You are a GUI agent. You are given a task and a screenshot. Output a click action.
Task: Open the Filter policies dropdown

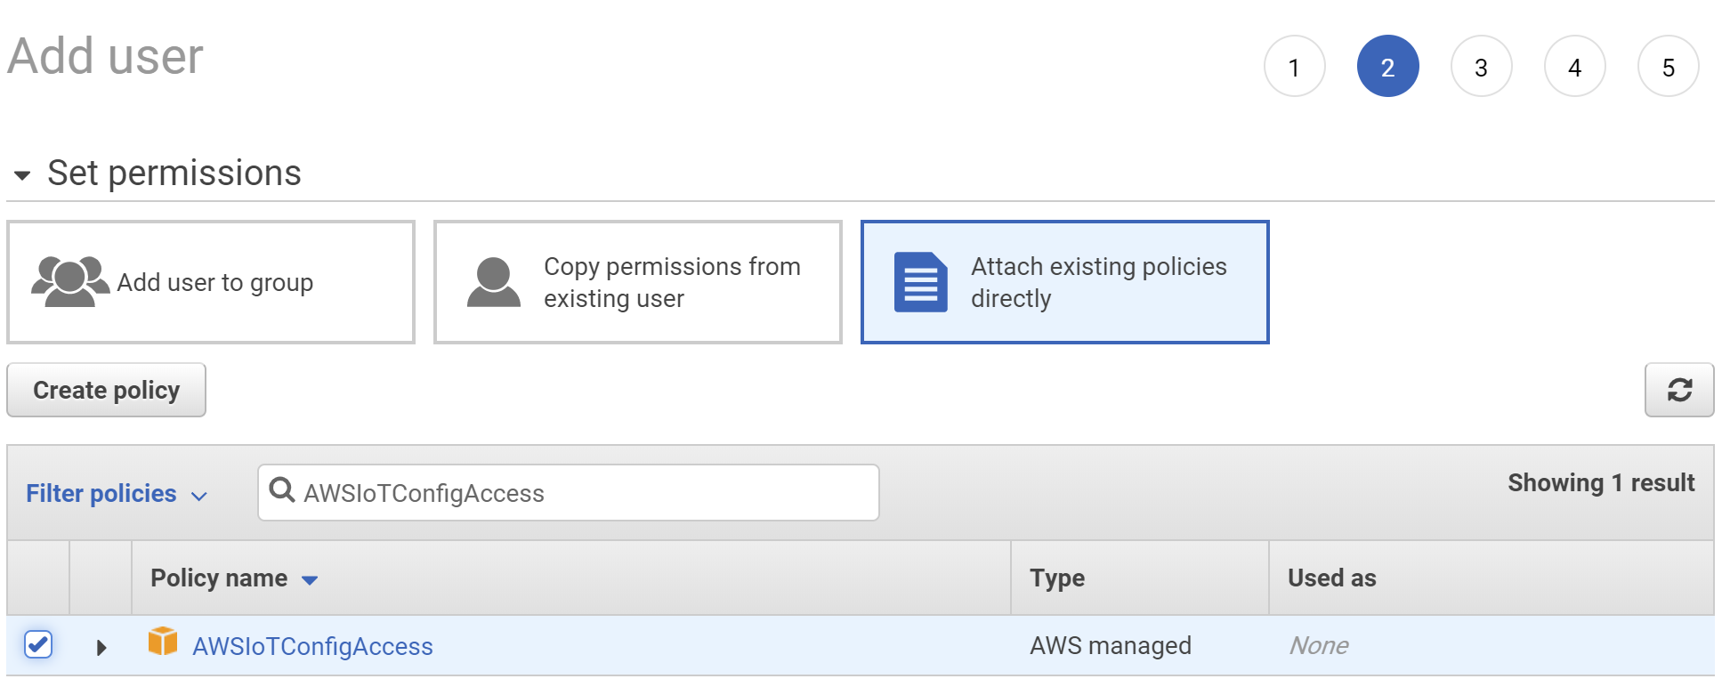pyautogui.click(x=116, y=494)
